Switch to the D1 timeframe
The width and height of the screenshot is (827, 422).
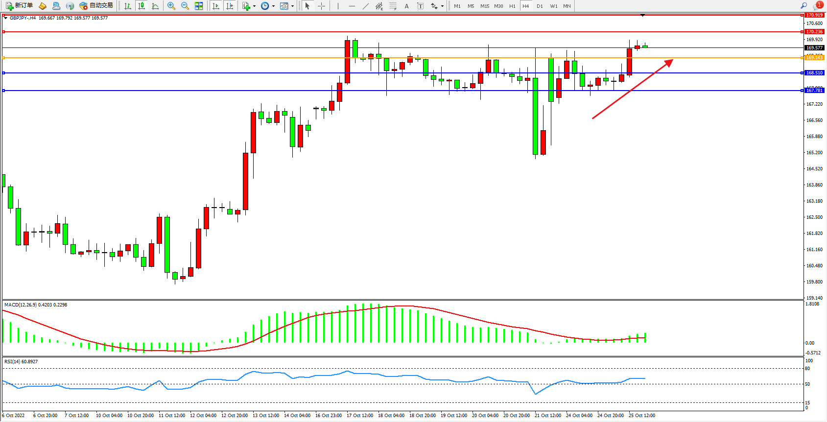(540, 6)
